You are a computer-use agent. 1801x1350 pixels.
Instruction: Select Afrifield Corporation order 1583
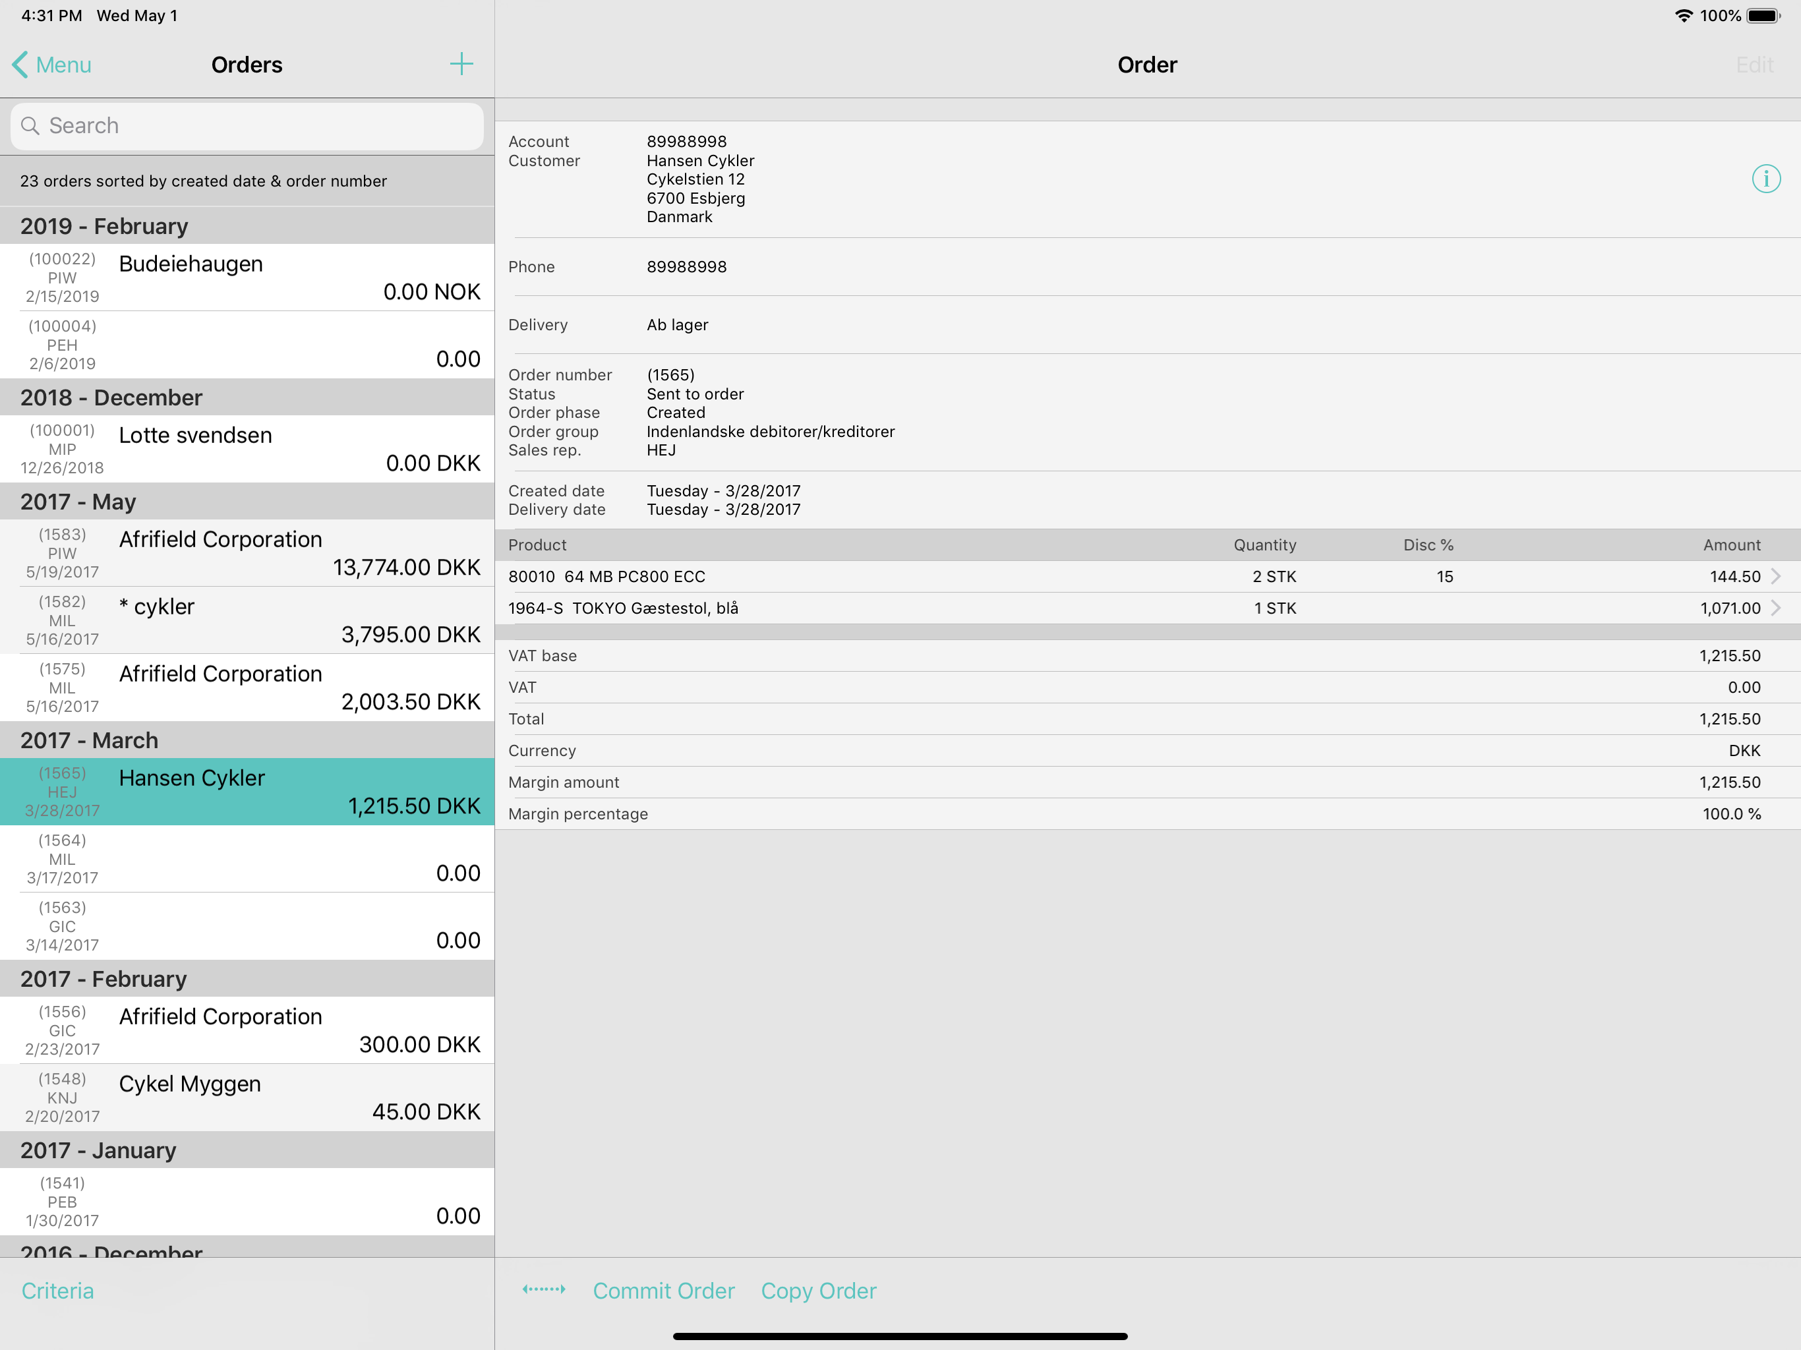247,554
